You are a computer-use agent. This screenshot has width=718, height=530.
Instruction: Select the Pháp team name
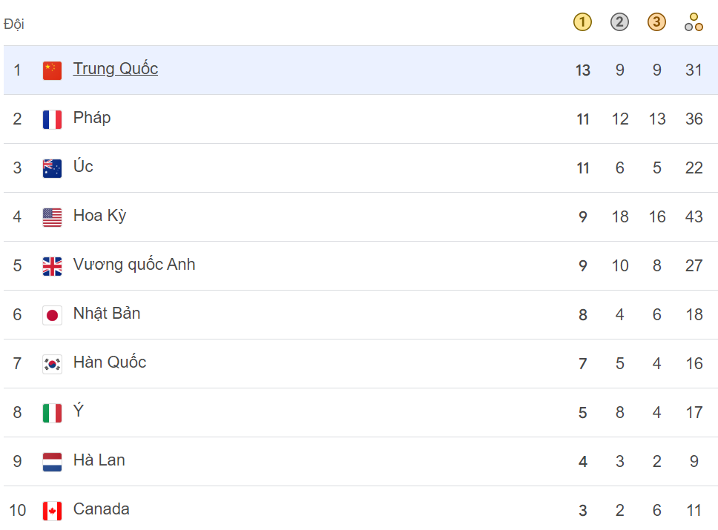pyautogui.click(x=92, y=117)
